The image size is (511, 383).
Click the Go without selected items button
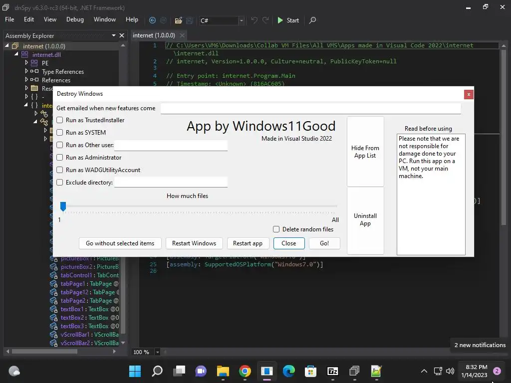click(x=120, y=243)
